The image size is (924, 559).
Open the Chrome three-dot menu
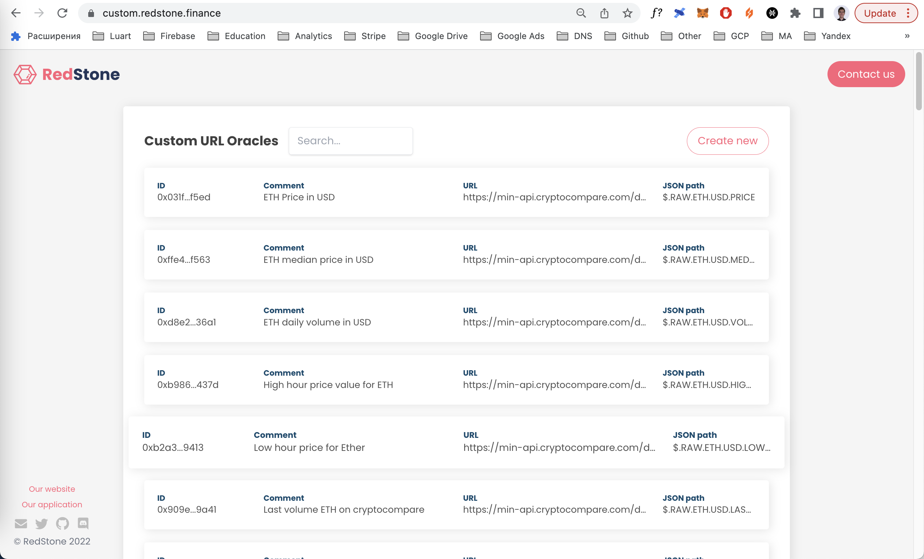pyautogui.click(x=908, y=13)
